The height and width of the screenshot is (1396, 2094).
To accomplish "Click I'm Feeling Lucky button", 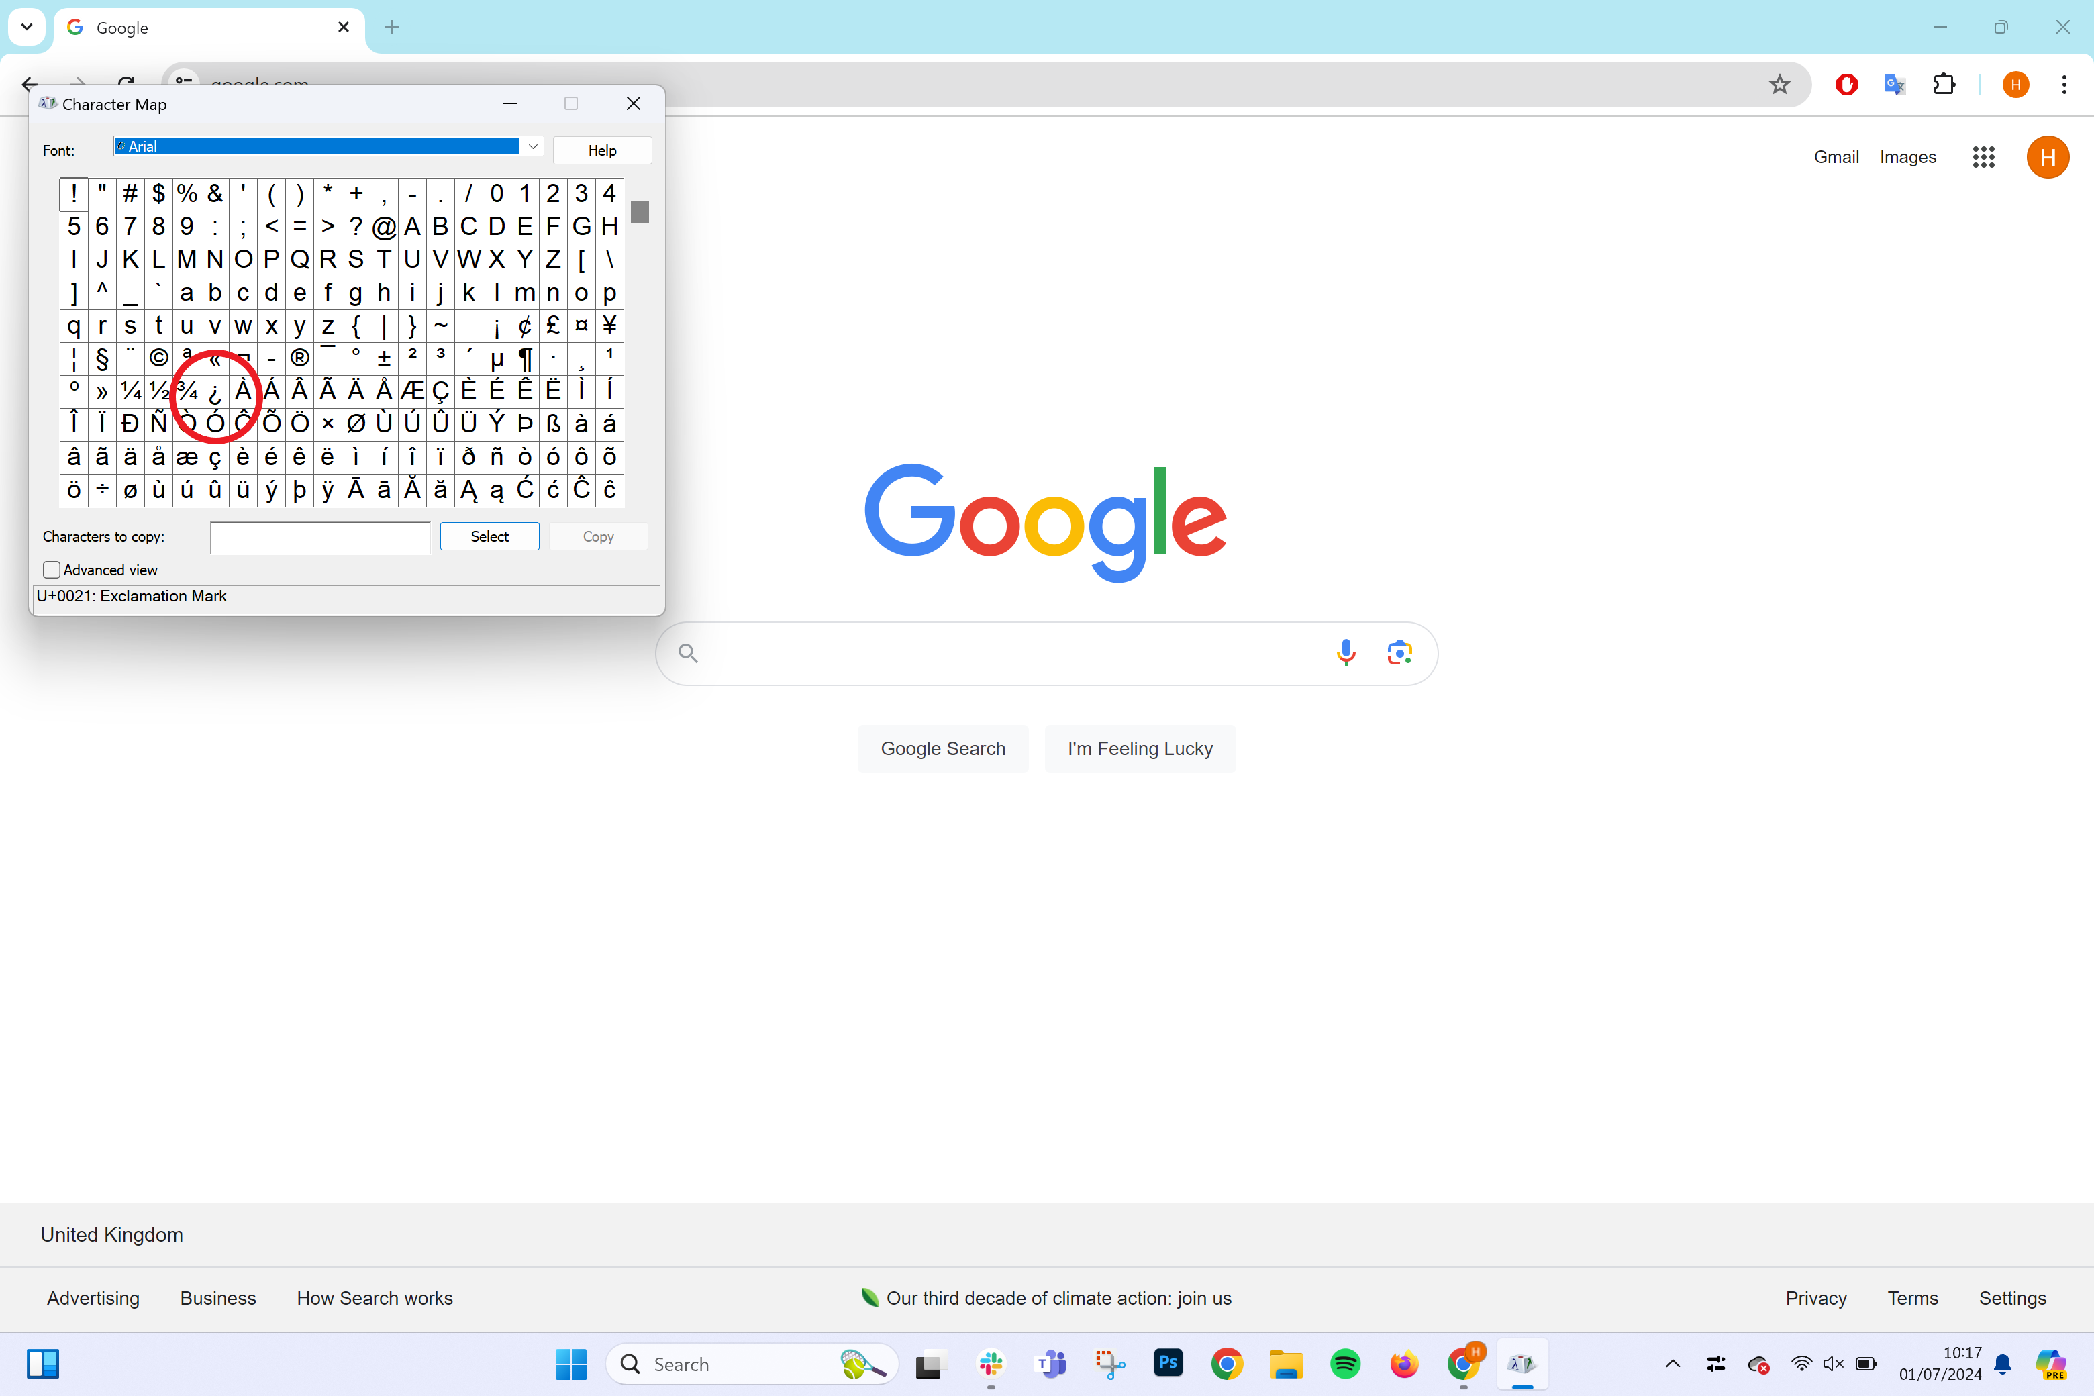I will (1140, 749).
